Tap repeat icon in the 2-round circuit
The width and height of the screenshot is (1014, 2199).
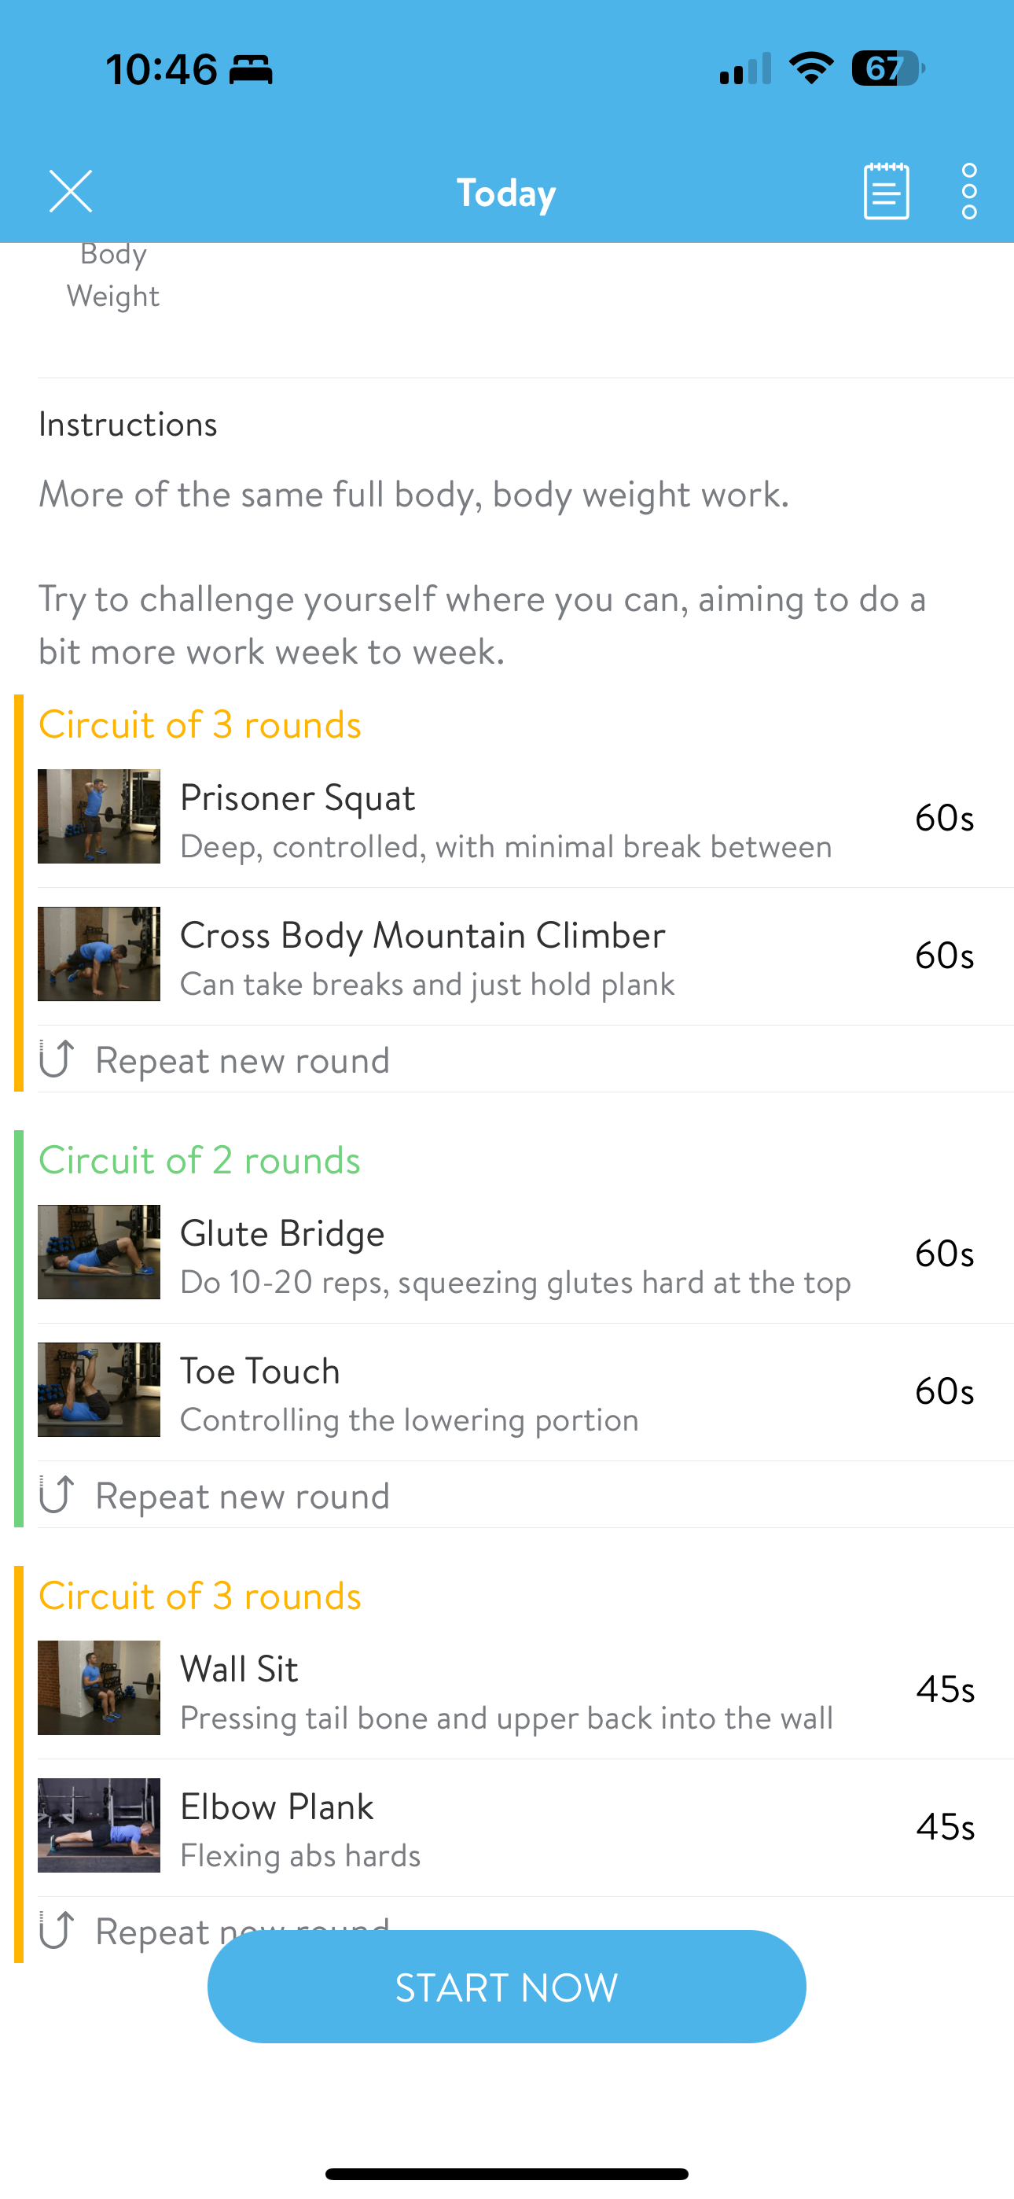tap(57, 1495)
